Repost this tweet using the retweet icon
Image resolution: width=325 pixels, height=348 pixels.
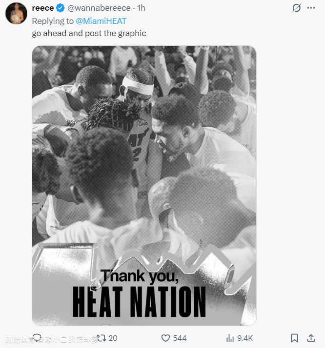(102, 338)
